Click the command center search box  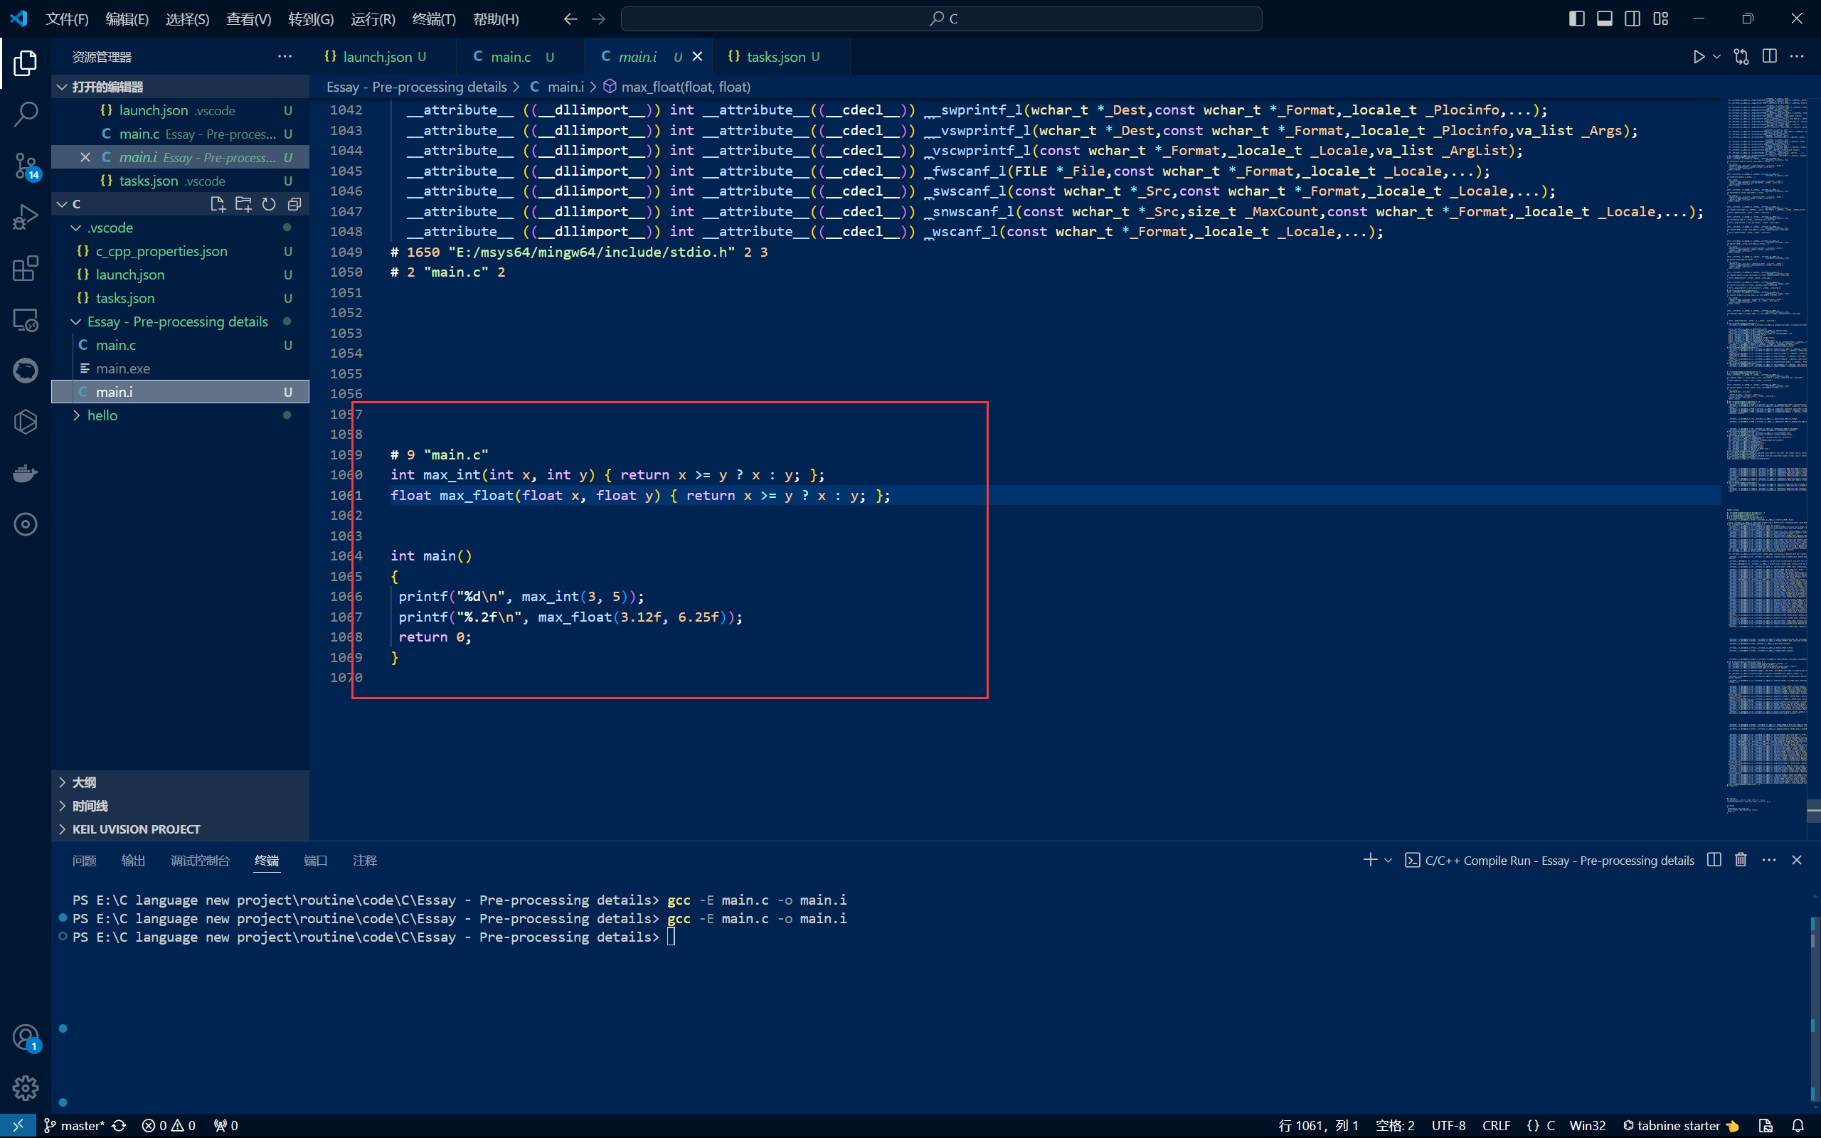(941, 18)
